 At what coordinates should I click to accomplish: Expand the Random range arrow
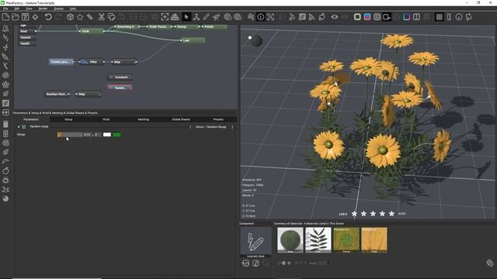point(19,127)
